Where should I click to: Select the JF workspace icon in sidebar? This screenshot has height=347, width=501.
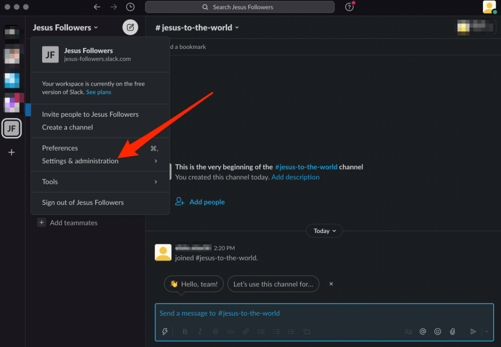point(12,129)
